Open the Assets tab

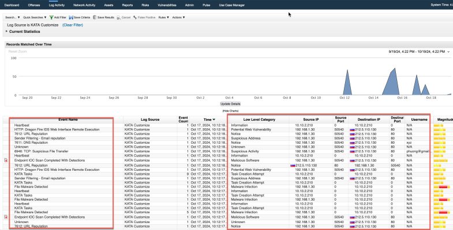tap(108, 5)
